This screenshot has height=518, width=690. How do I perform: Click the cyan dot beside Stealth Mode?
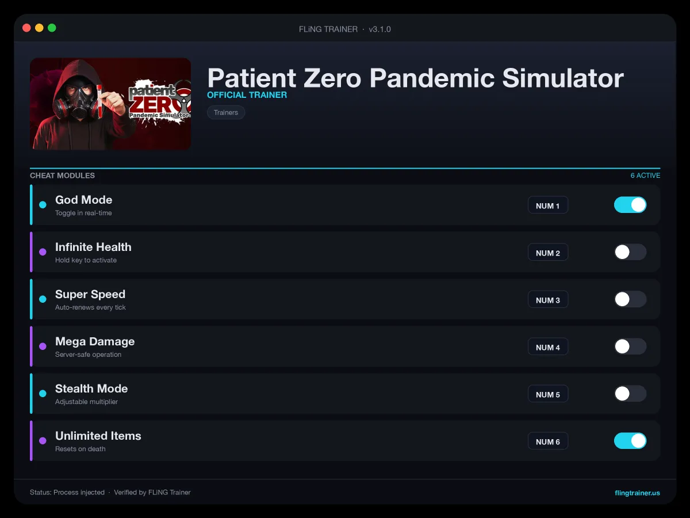43,394
